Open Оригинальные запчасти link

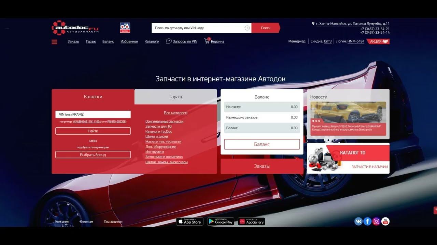[164, 121]
